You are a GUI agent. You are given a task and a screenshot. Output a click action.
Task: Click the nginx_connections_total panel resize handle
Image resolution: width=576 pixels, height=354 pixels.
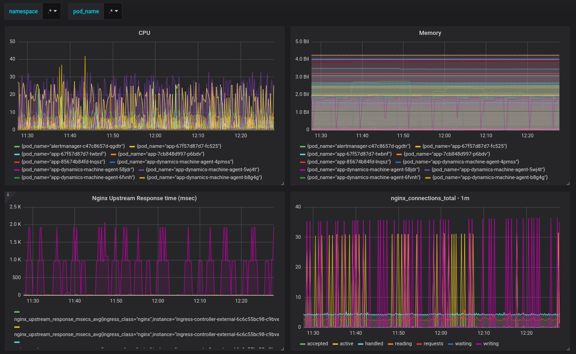(x=568, y=348)
